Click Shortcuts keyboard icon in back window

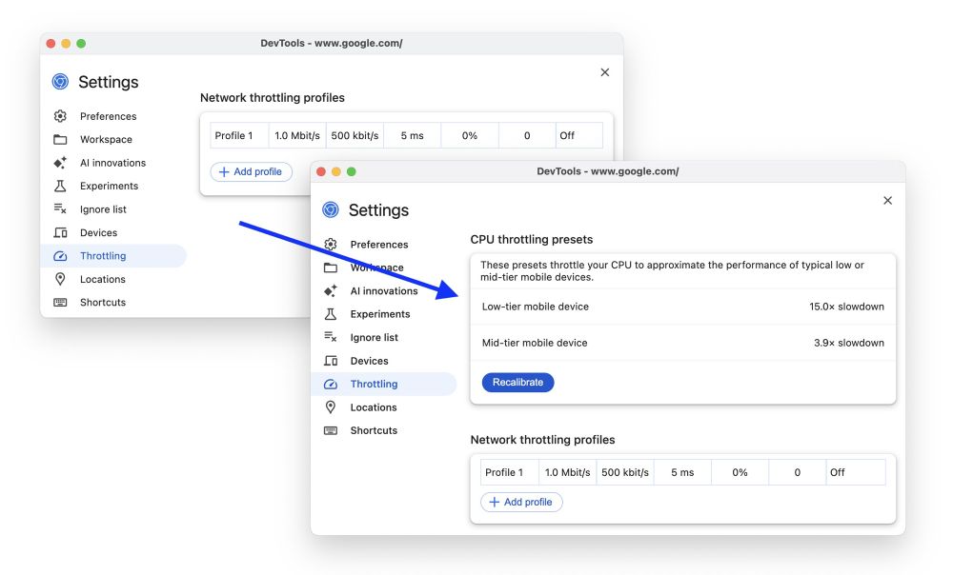click(60, 303)
